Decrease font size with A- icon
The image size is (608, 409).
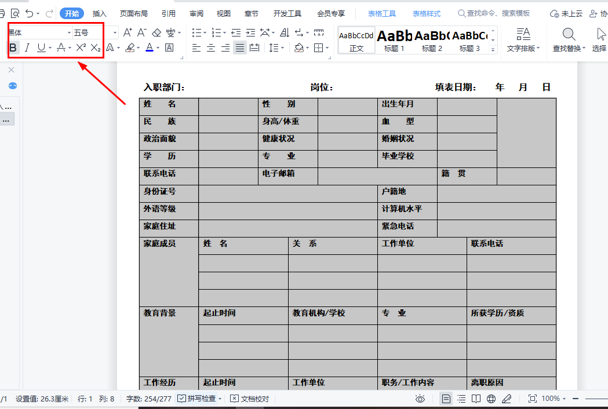(x=141, y=32)
